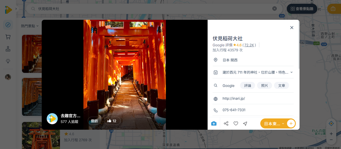Click 加入行程 43579 次 text
Image resolution: width=341 pixels, height=149 pixels.
point(227,50)
